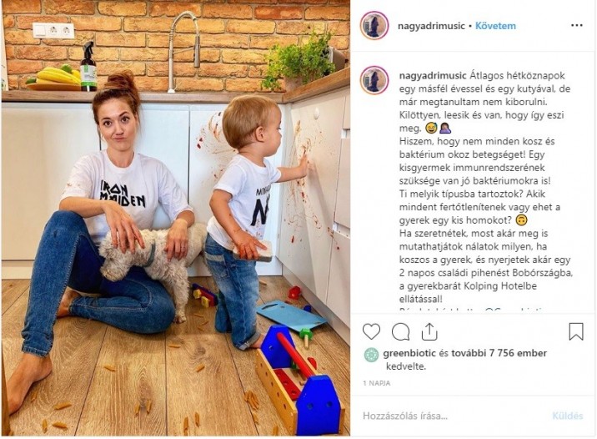Click the partially hidden last caption line
The width and height of the screenshot is (597, 439).
[472, 310]
